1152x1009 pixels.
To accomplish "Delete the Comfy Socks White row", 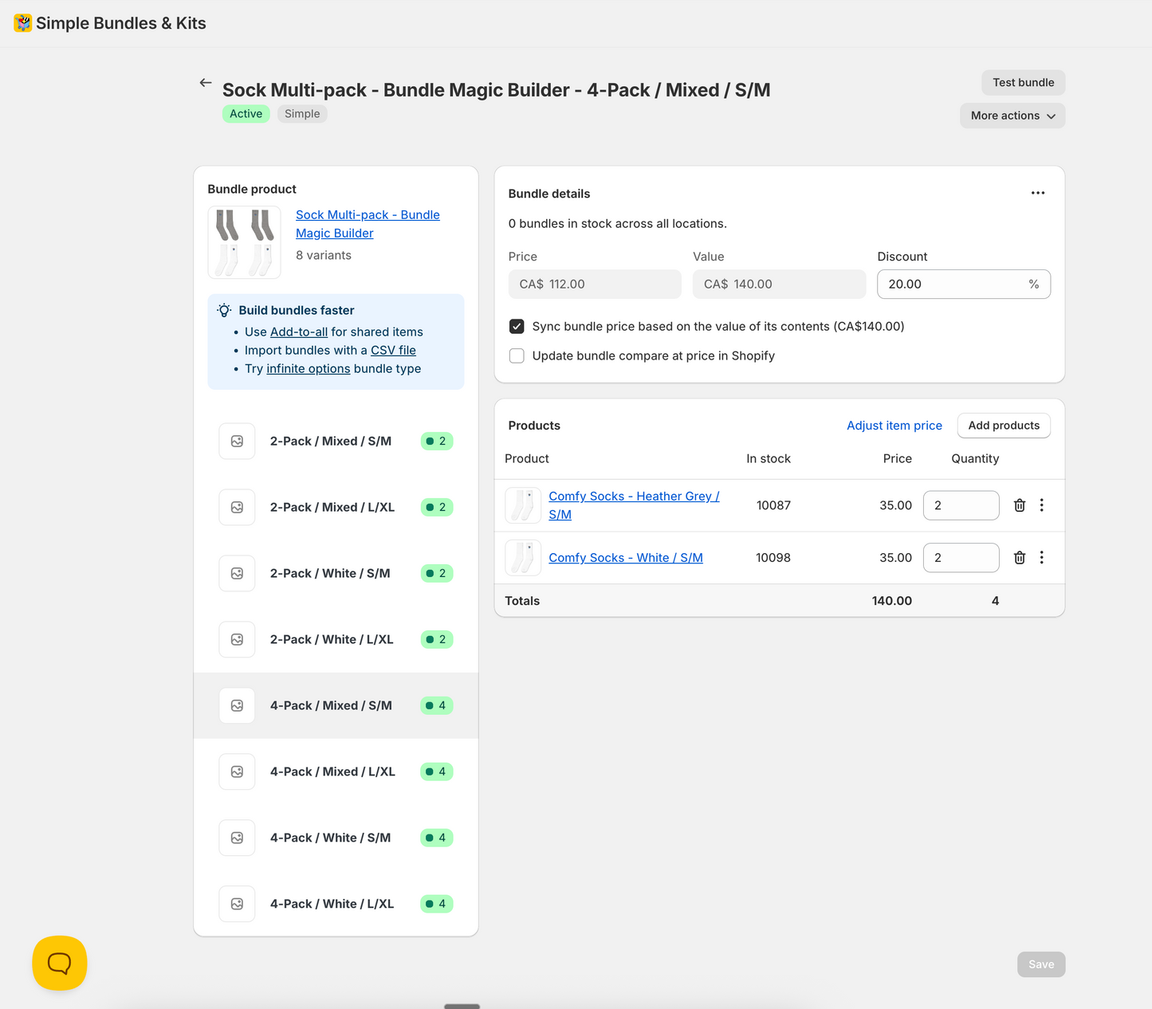I will [1020, 558].
